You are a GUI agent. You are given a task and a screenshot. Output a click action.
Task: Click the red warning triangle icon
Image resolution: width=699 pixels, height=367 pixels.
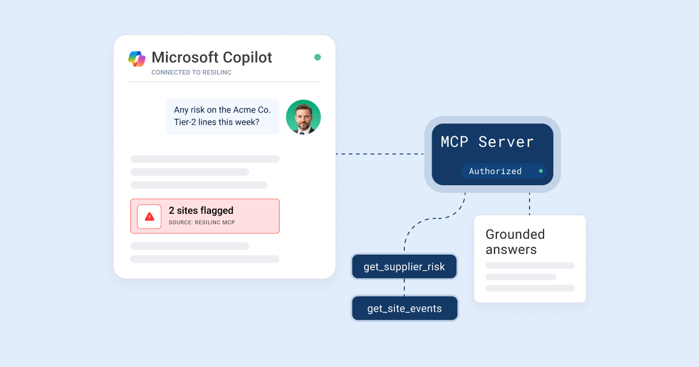pyautogui.click(x=149, y=217)
